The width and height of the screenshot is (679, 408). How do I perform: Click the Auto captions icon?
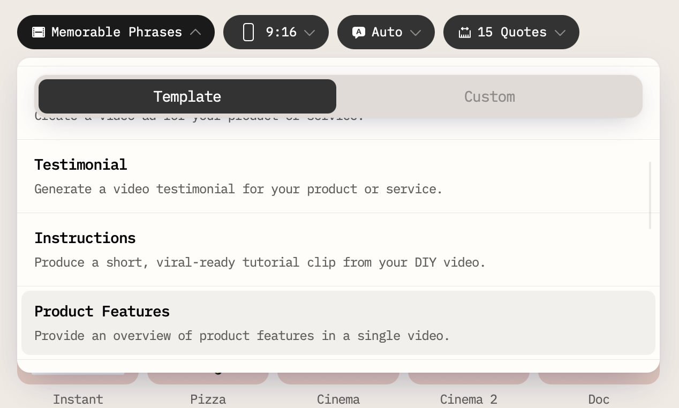[358, 32]
